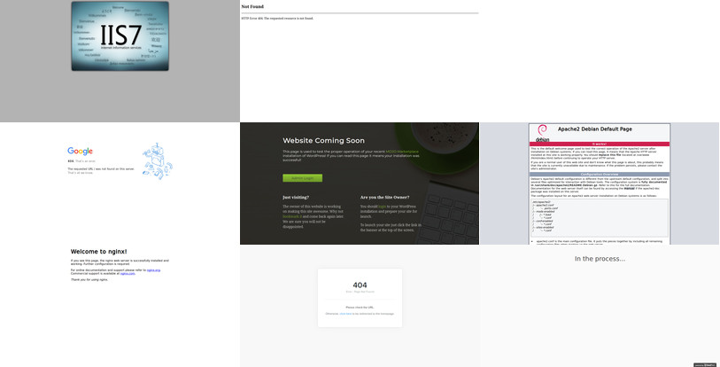Click the broken robot illustration

coord(157,160)
